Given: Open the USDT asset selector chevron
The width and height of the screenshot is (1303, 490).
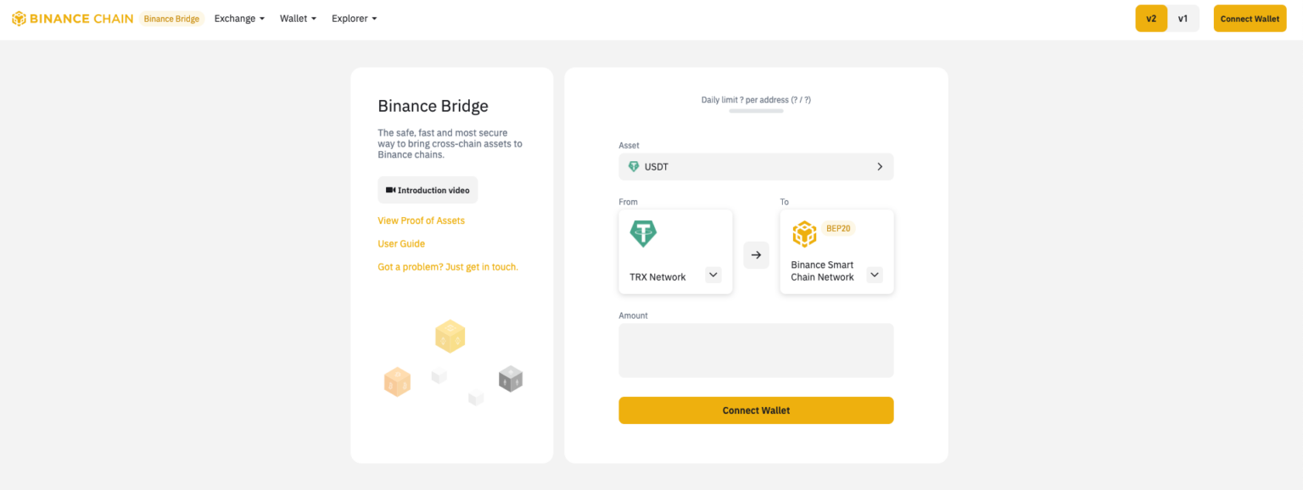Looking at the screenshot, I should click(x=880, y=167).
